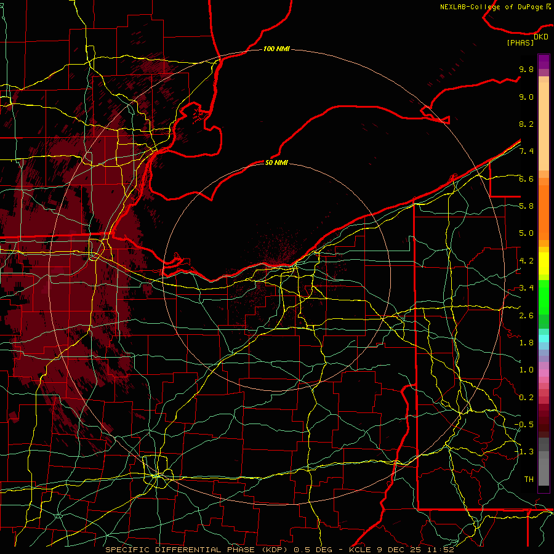
Task: Pick the pink segment of the color bar
Action: coord(544,373)
